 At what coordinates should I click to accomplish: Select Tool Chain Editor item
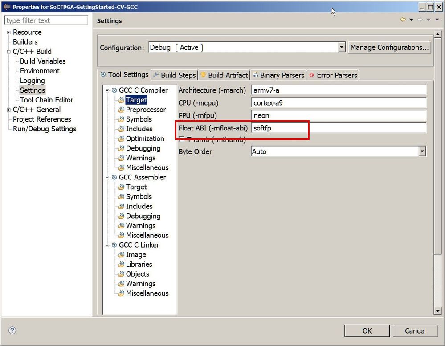point(46,100)
